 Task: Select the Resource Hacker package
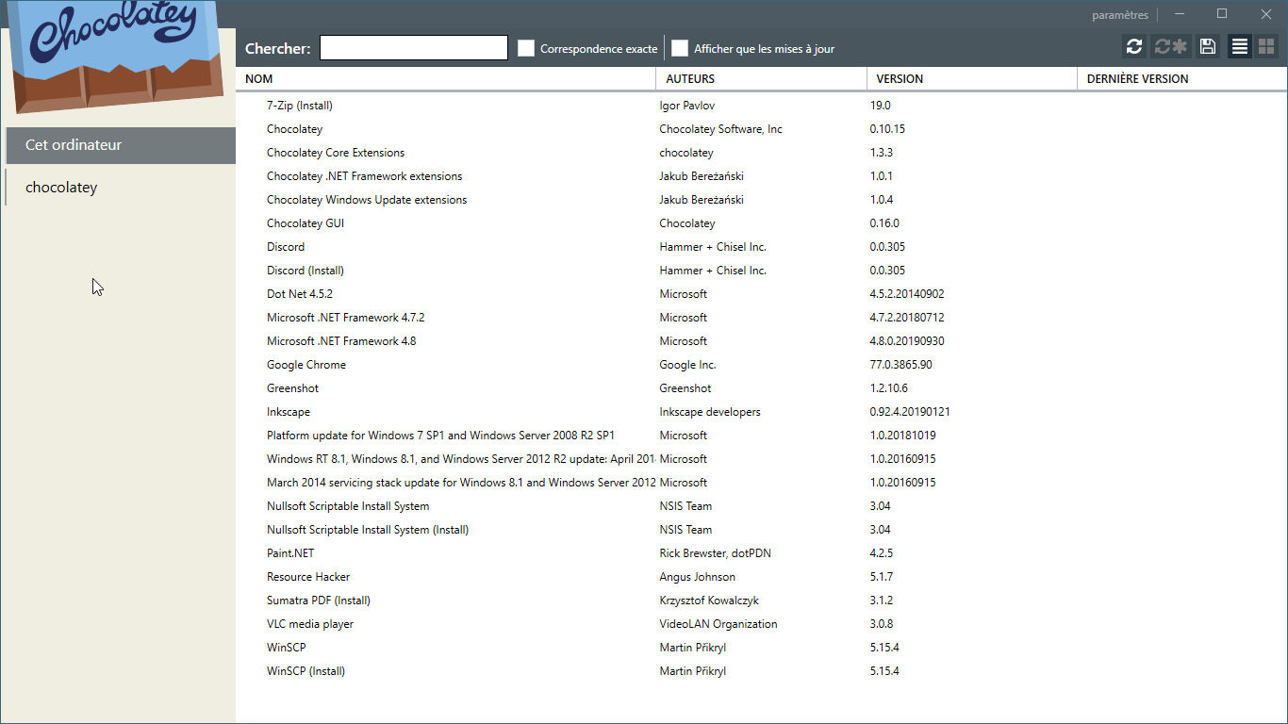coord(762,577)
